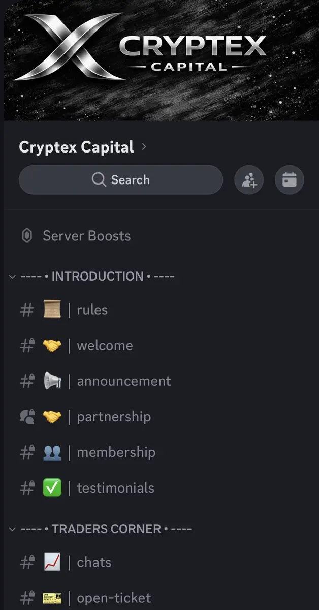
Task: Click the Cryptex Capital server banner image
Action: 160,60
